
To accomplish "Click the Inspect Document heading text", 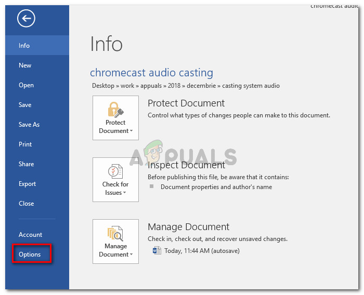I will click(186, 165).
